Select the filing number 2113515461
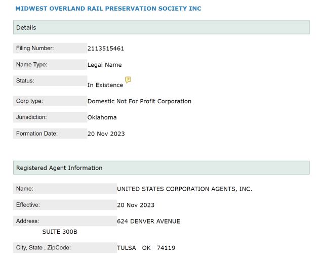This screenshot has height=259, width=324. click(106, 49)
